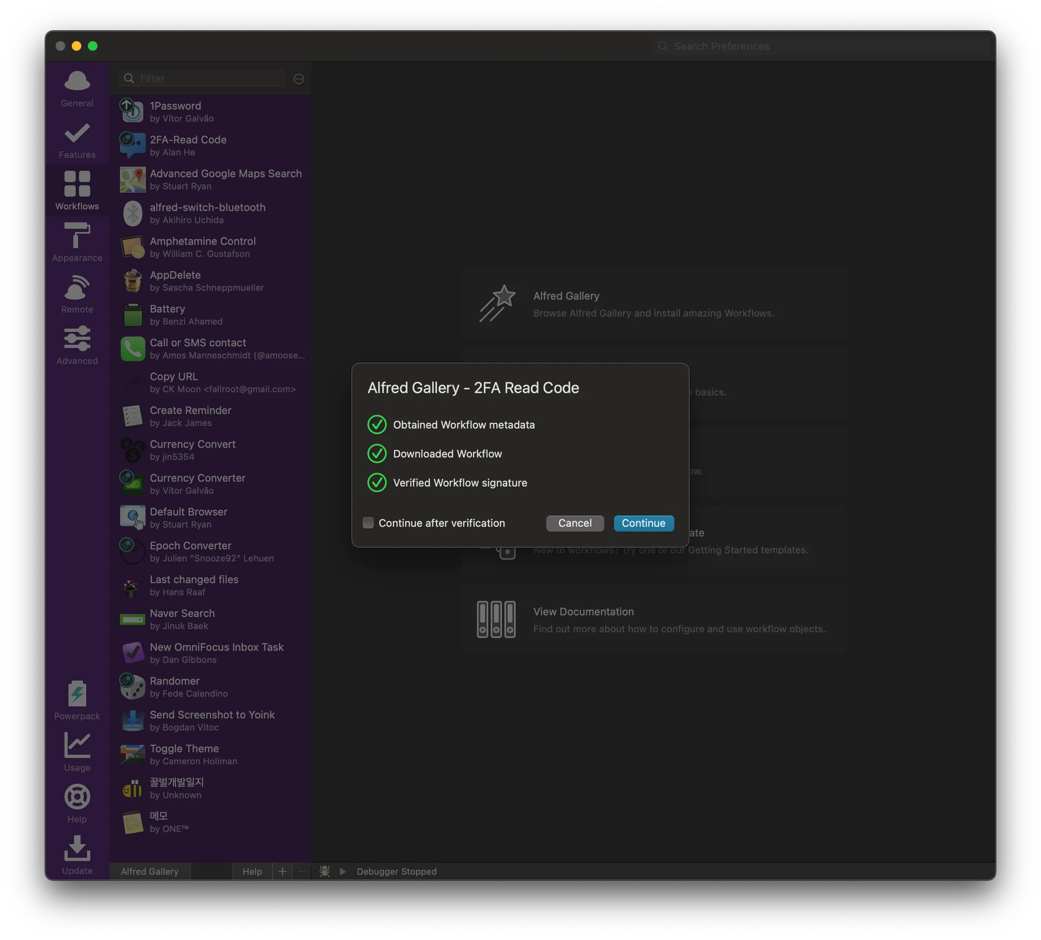Enable Continue after verification
1041x940 pixels.
[x=368, y=523]
